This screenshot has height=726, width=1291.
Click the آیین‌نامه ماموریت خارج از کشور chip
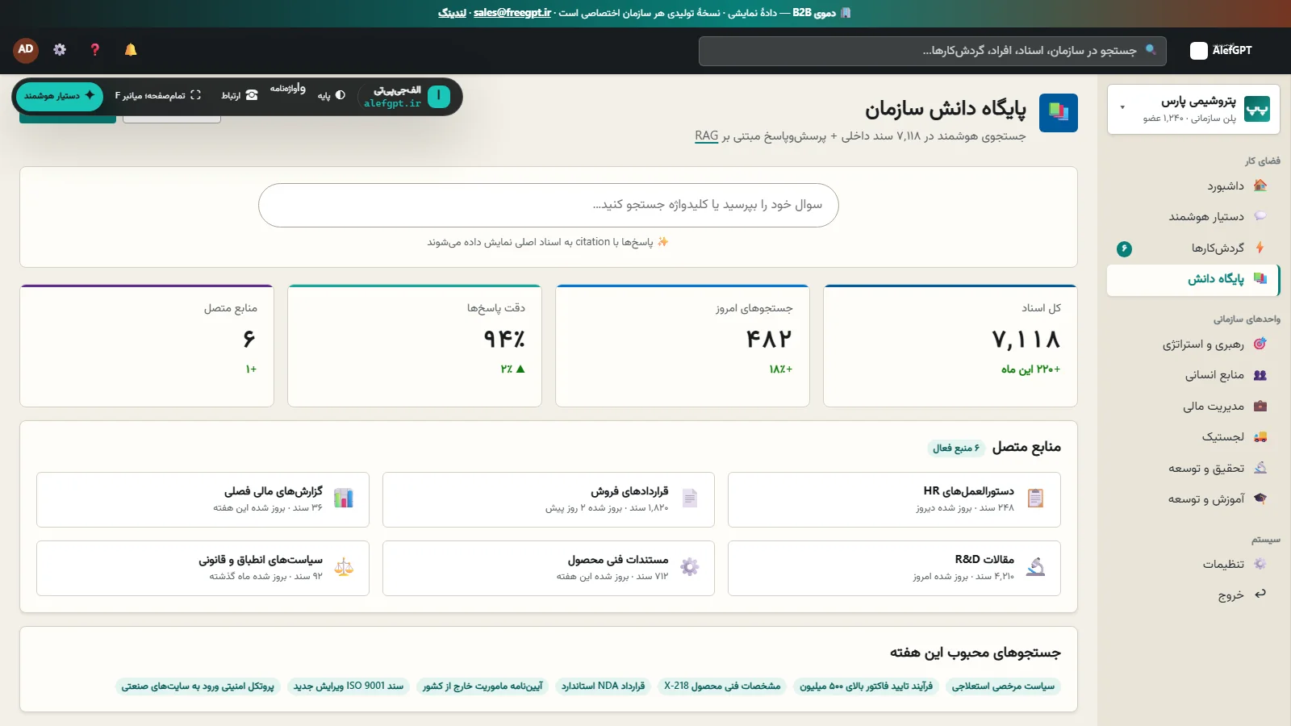[x=483, y=686]
